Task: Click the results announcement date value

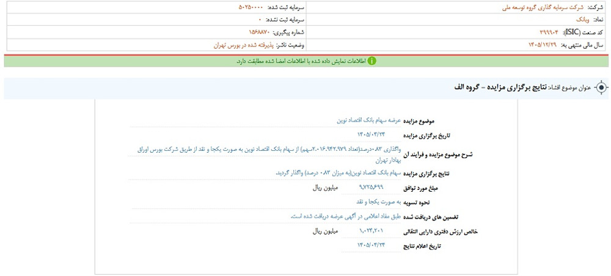Action: pyautogui.click(x=370, y=245)
